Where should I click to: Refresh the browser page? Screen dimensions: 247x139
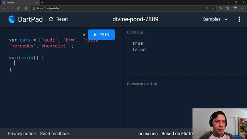coord(19,8)
